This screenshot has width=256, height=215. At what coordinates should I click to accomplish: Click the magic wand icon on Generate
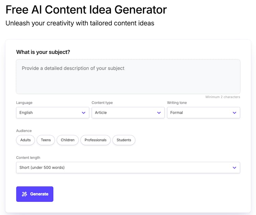click(x=25, y=194)
